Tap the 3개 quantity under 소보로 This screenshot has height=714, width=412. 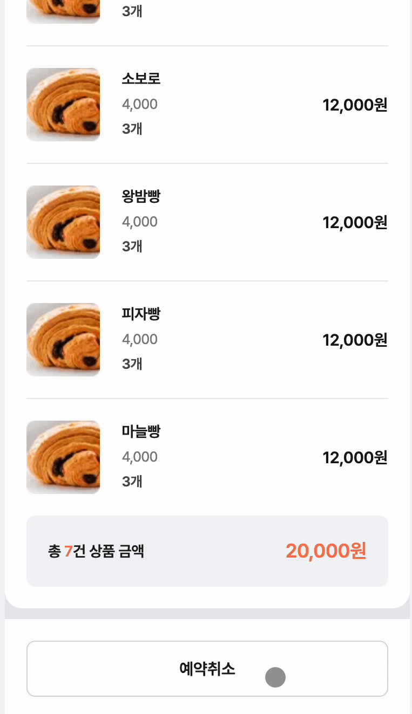(x=132, y=129)
